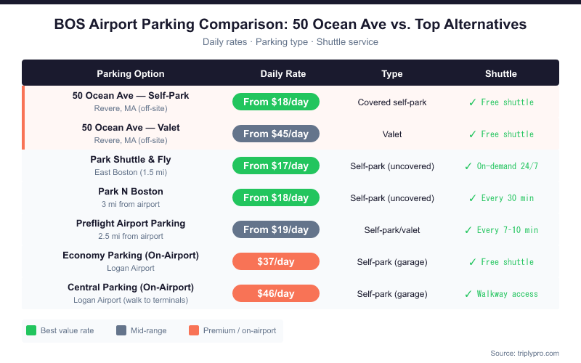Click the 50 Ocean Ave Valet $45/day badge
This screenshot has height=363, width=581.
point(276,134)
